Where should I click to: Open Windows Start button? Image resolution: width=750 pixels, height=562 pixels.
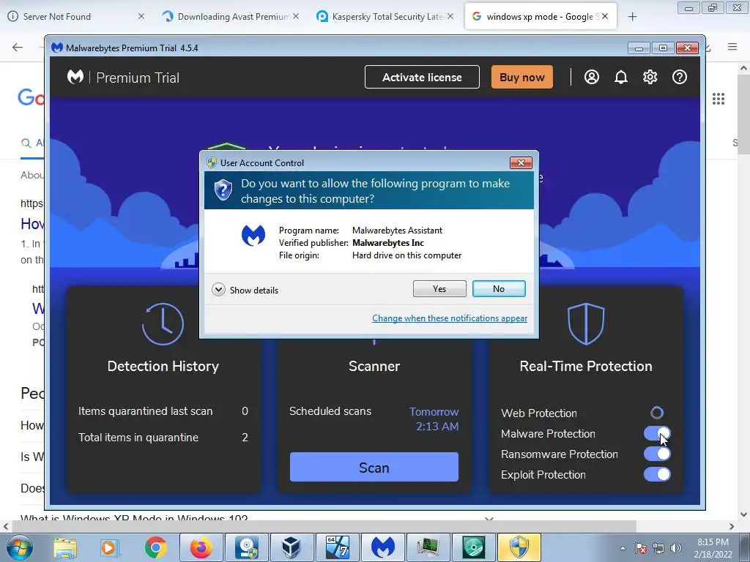click(18, 547)
